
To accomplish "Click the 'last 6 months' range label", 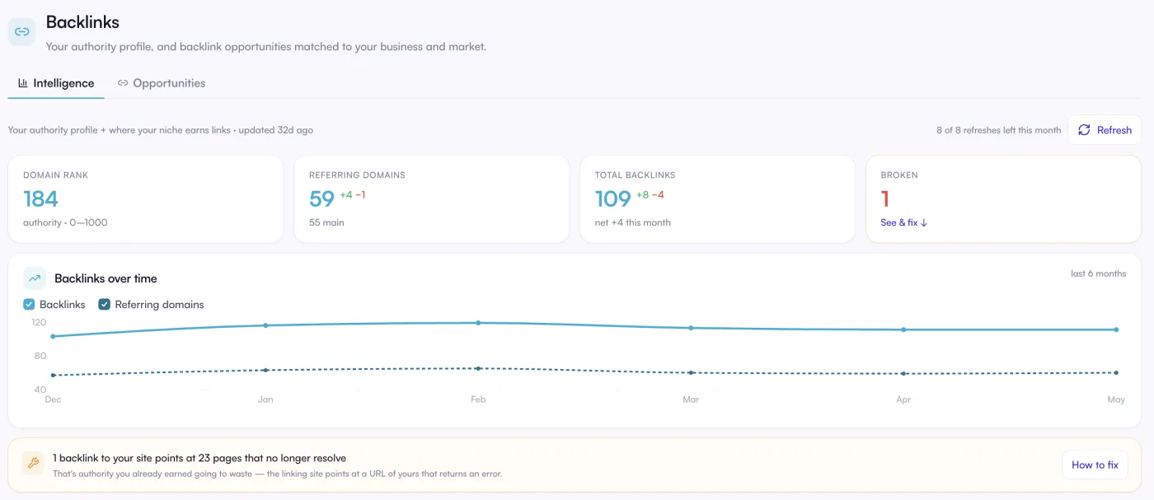I will 1098,273.
